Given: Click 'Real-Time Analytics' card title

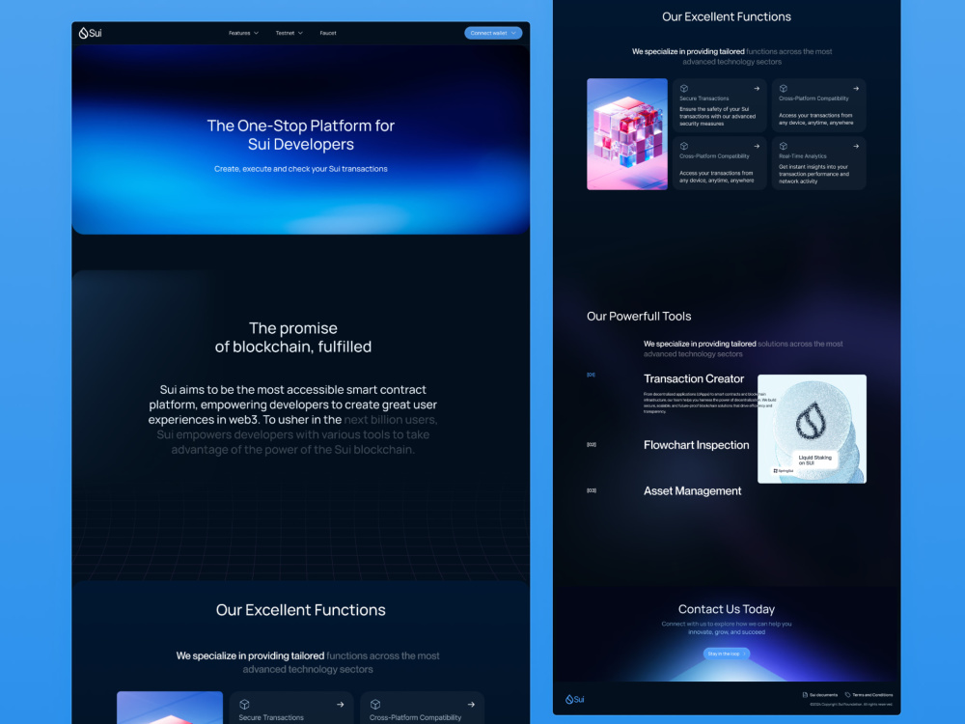Looking at the screenshot, I should 803,156.
